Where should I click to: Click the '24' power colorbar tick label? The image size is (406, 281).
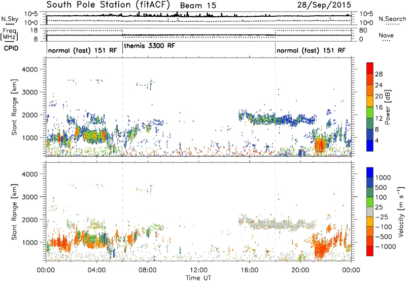379,85
